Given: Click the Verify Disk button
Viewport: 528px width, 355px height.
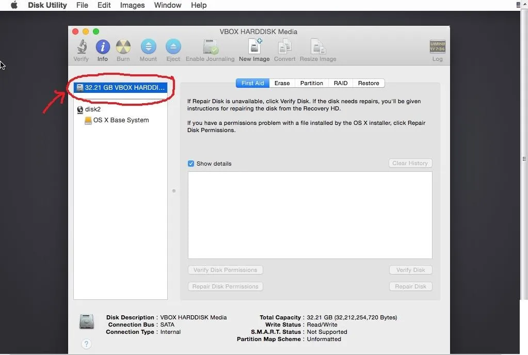Looking at the screenshot, I should (410, 270).
